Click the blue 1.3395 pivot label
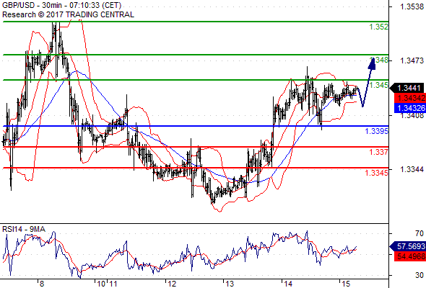This screenshot has width=426, height=288. pyautogui.click(x=377, y=131)
